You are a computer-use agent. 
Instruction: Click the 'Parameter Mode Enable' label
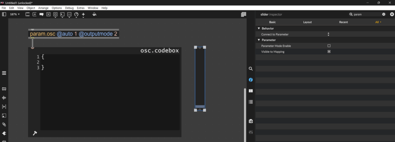(x=276, y=46)
